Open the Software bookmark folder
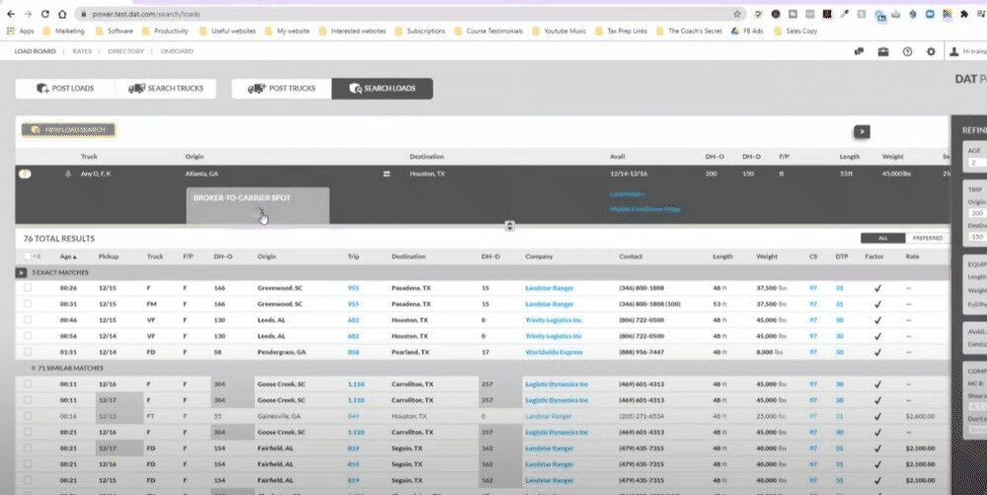Screen dimensions: 987x495 [115, 31]
